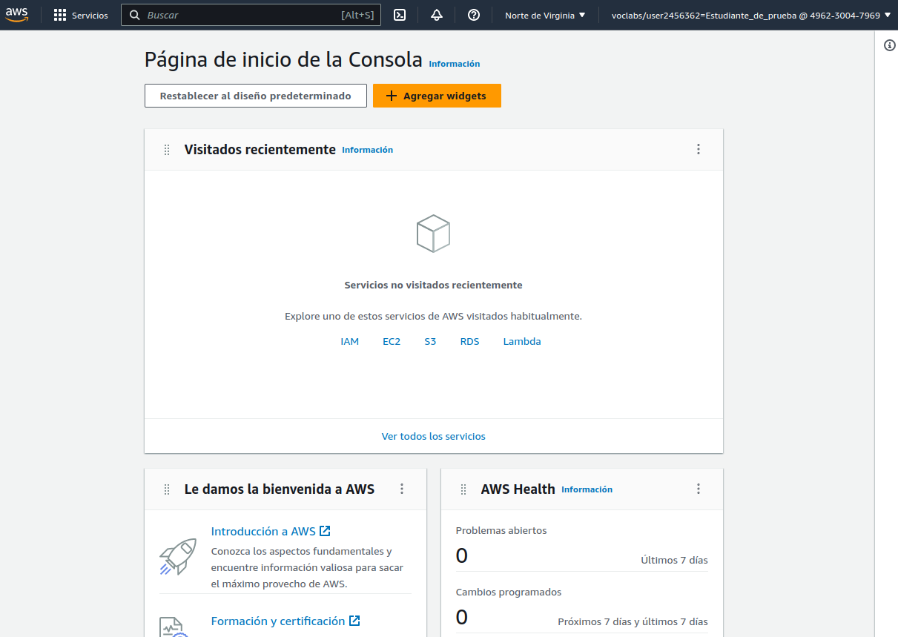Click Ver todos los servicios
Image resolution: width=898 pixels, height=637 pixels.
click(x=433, y=436)
